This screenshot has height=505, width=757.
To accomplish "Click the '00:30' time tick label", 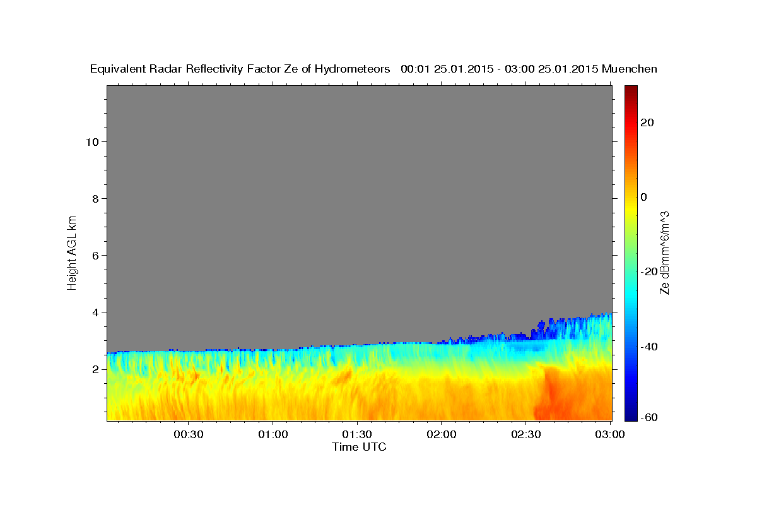I will 189,436.
